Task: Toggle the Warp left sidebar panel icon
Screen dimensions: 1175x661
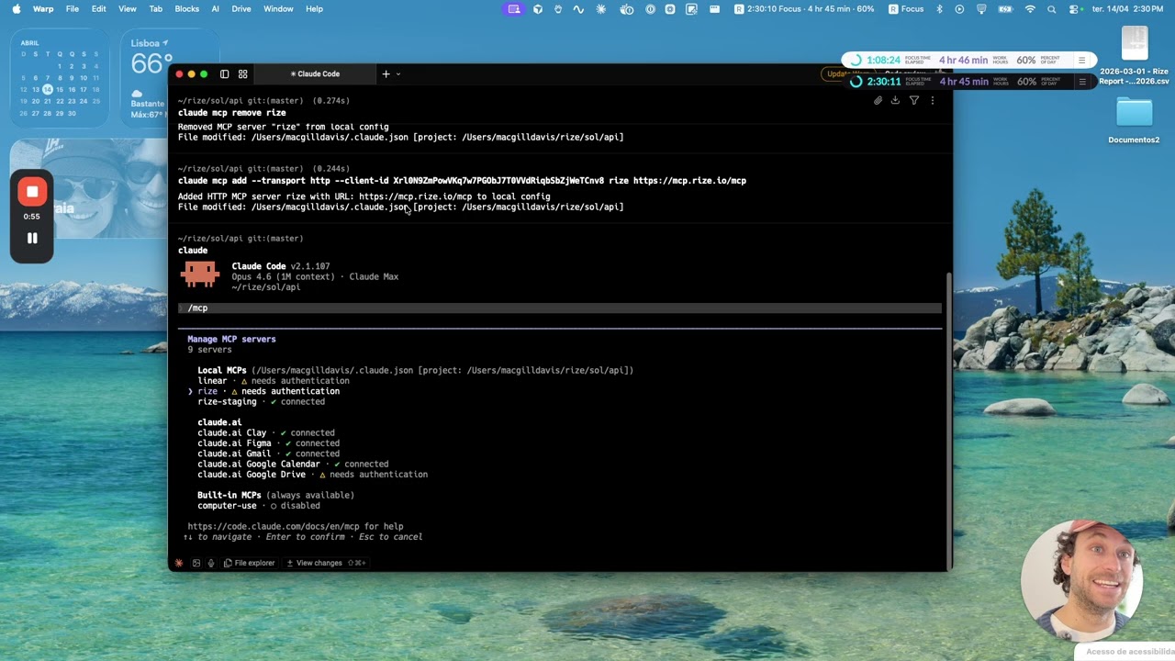Action: tap(224, 73)
